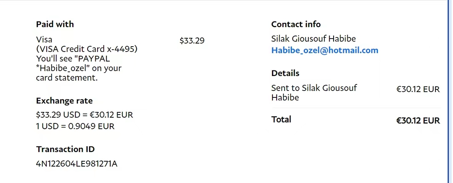The width and height of the screenshot is (453, 183).
Task: Click "Sent to Silak Giousouf Habibe" description
Action: (x=314, y=92)
